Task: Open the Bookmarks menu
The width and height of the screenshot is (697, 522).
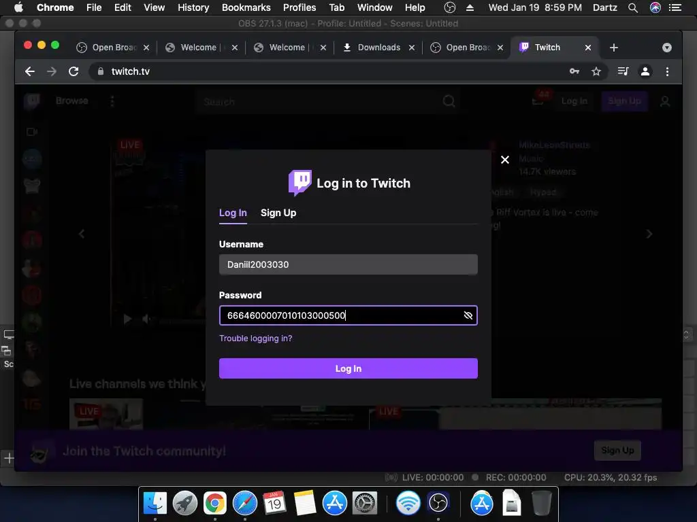Action: pyautogui.click(x=246, y=7)
